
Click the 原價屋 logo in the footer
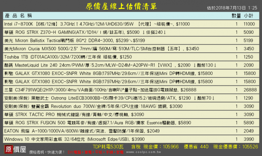click(x=15, y=149)
